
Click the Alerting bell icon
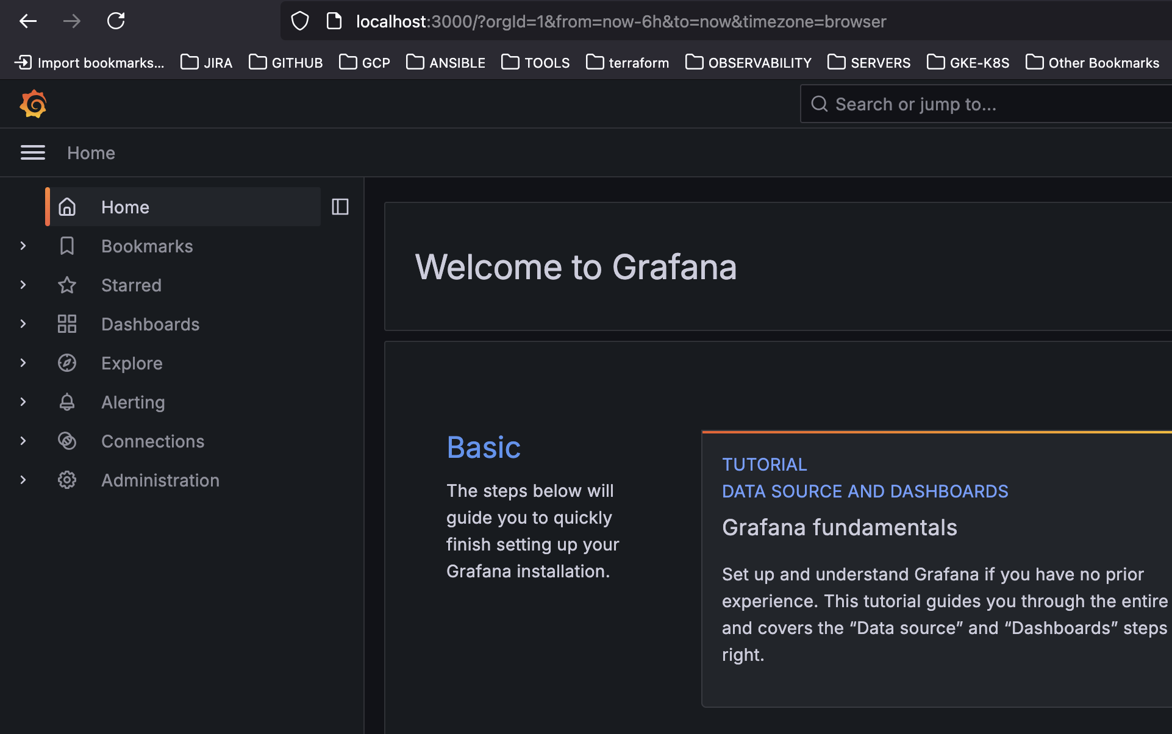(x=67, y=402)
